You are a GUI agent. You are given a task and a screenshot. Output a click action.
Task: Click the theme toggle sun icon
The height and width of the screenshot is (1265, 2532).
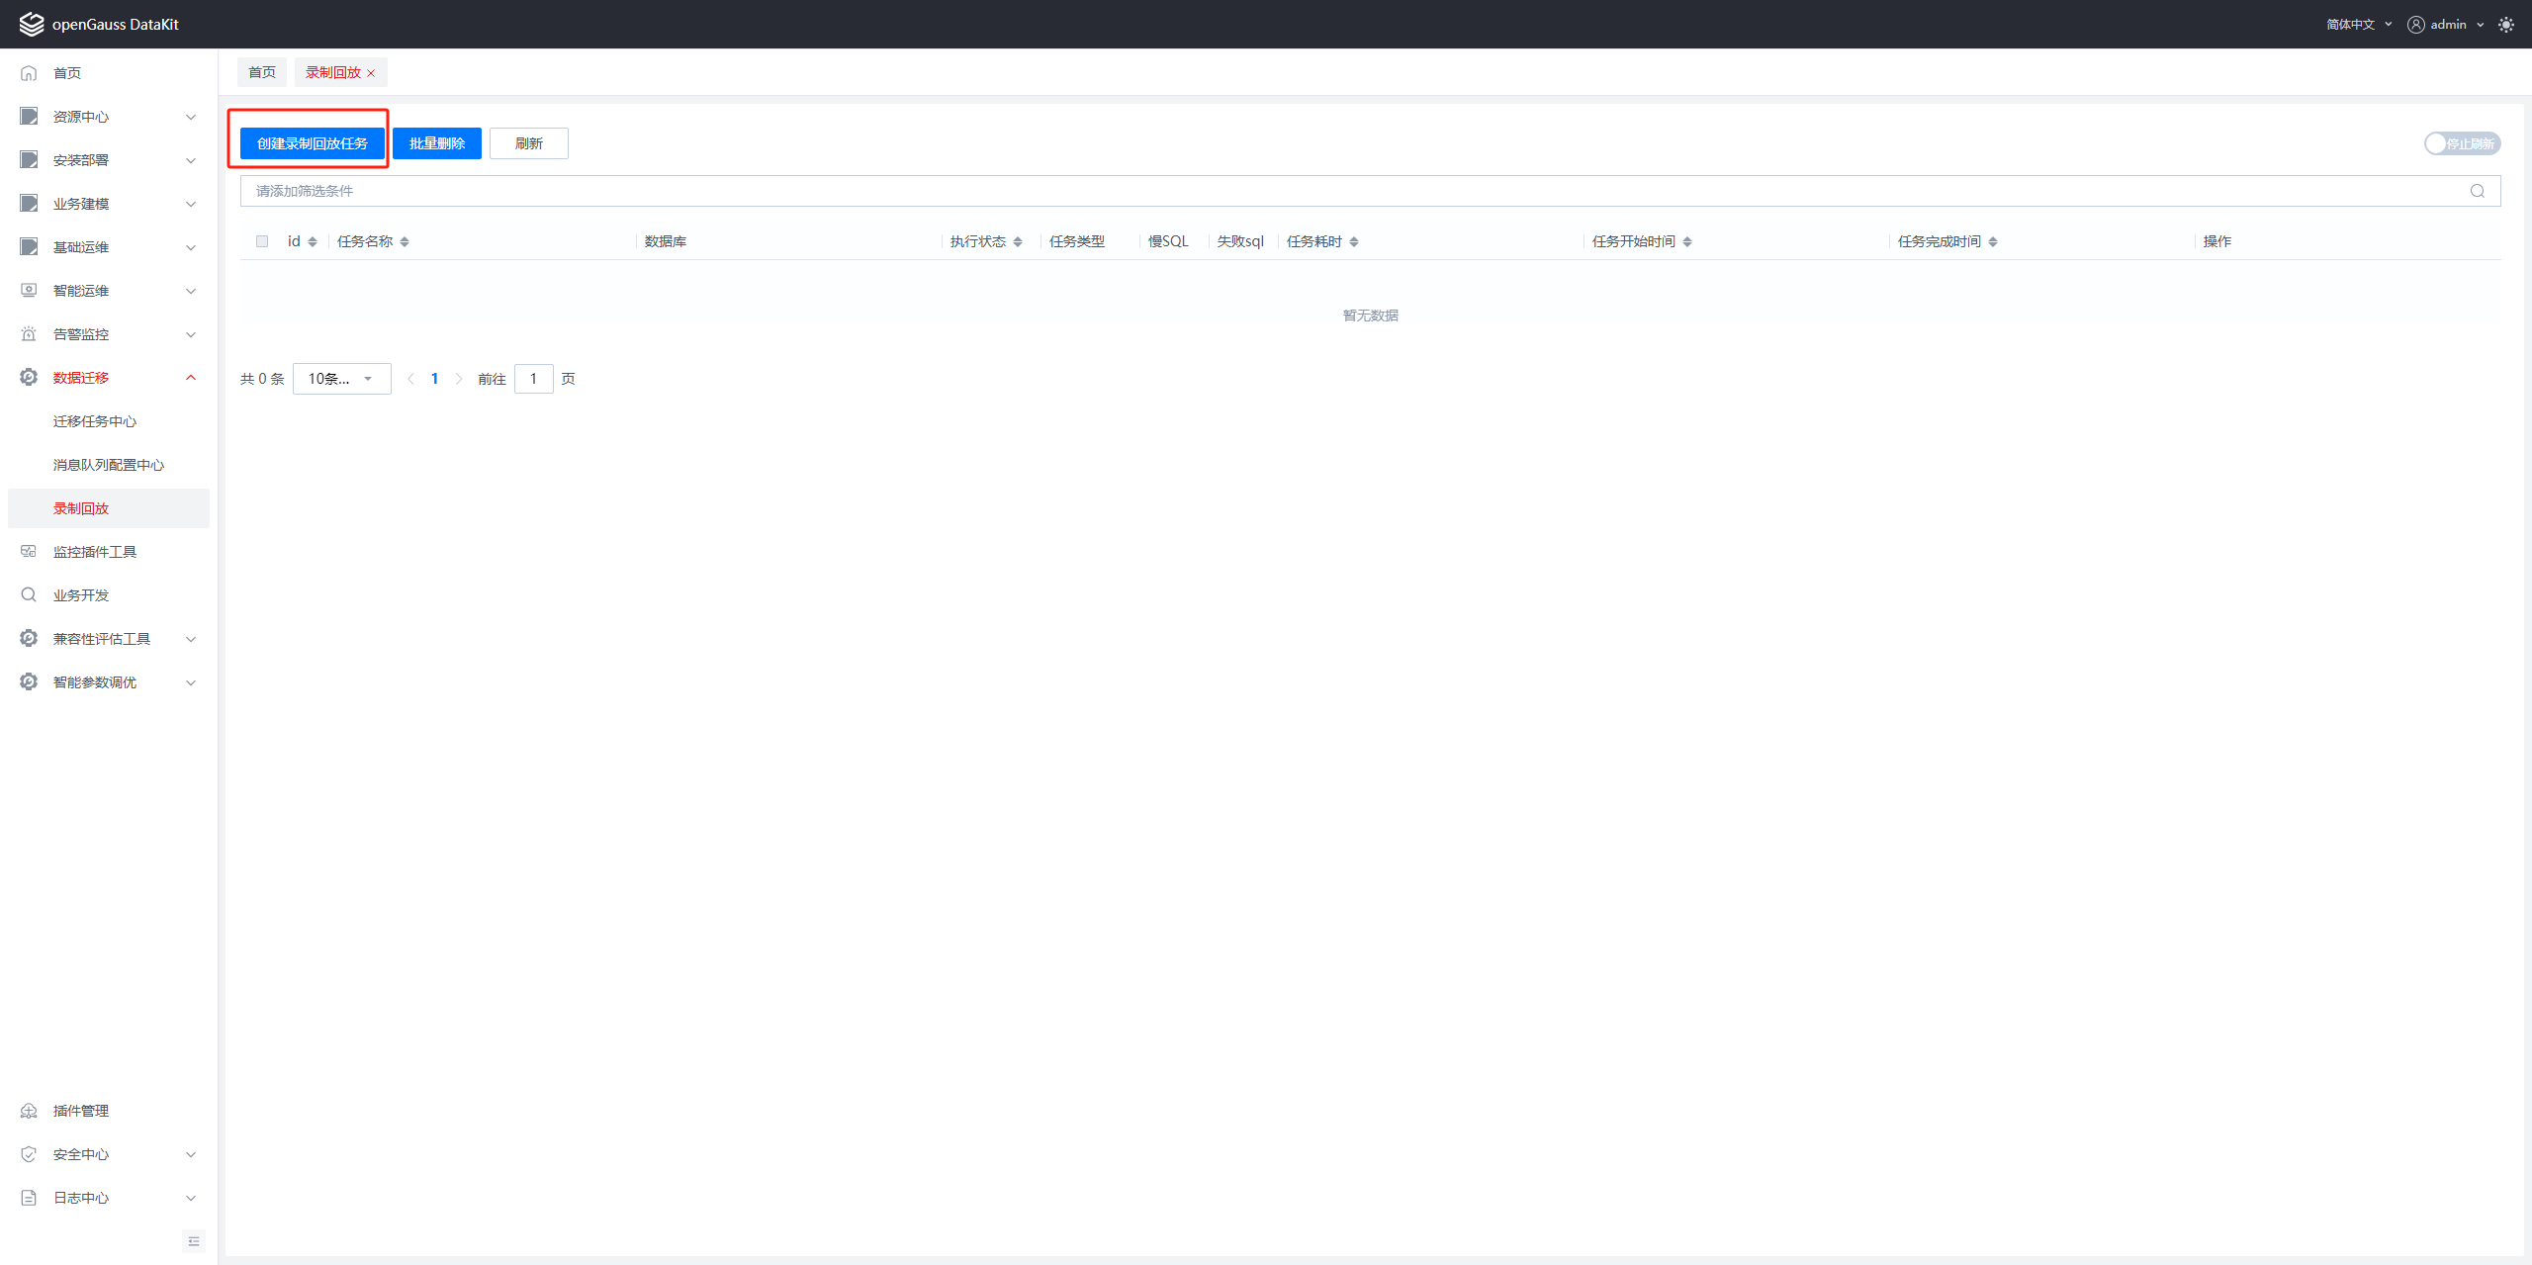2505,25
